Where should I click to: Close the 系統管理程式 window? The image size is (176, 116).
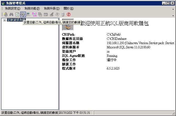173,3
